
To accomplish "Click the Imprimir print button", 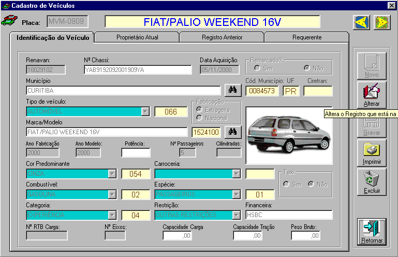I will 372,153.
